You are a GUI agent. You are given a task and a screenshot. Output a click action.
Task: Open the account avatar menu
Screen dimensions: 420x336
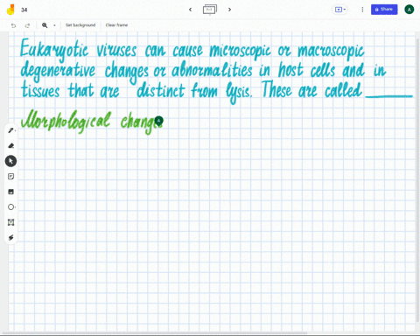(x=409, y=10)
